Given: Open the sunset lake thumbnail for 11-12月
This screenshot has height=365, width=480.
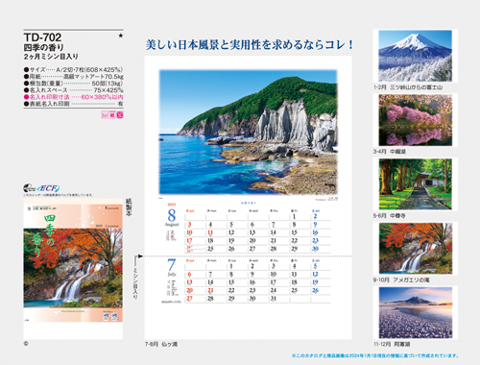Looking at the screenshot, I should pyautogui.click(x=415, y=312).
